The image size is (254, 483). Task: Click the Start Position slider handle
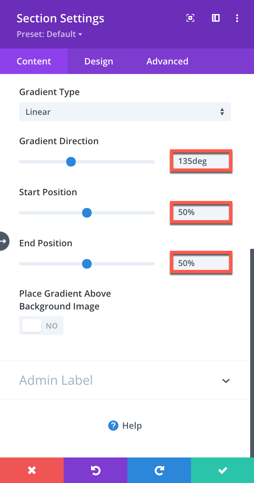[x=87, y=213]
